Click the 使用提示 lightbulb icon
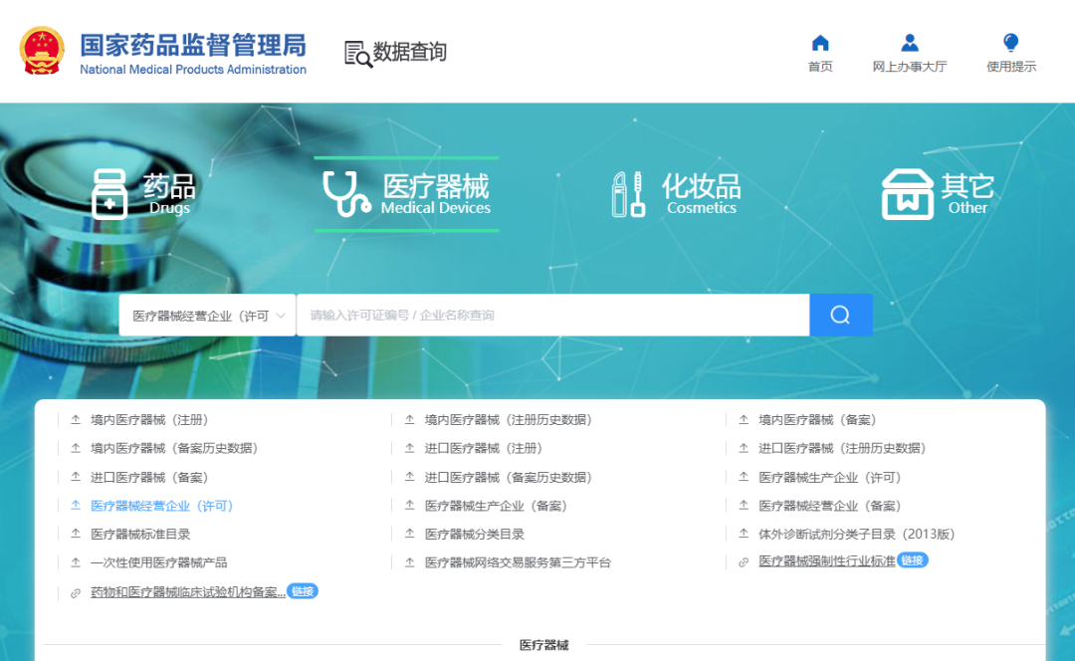Viewport: 1075px width, 661px height. click(x=1010, y=43)
